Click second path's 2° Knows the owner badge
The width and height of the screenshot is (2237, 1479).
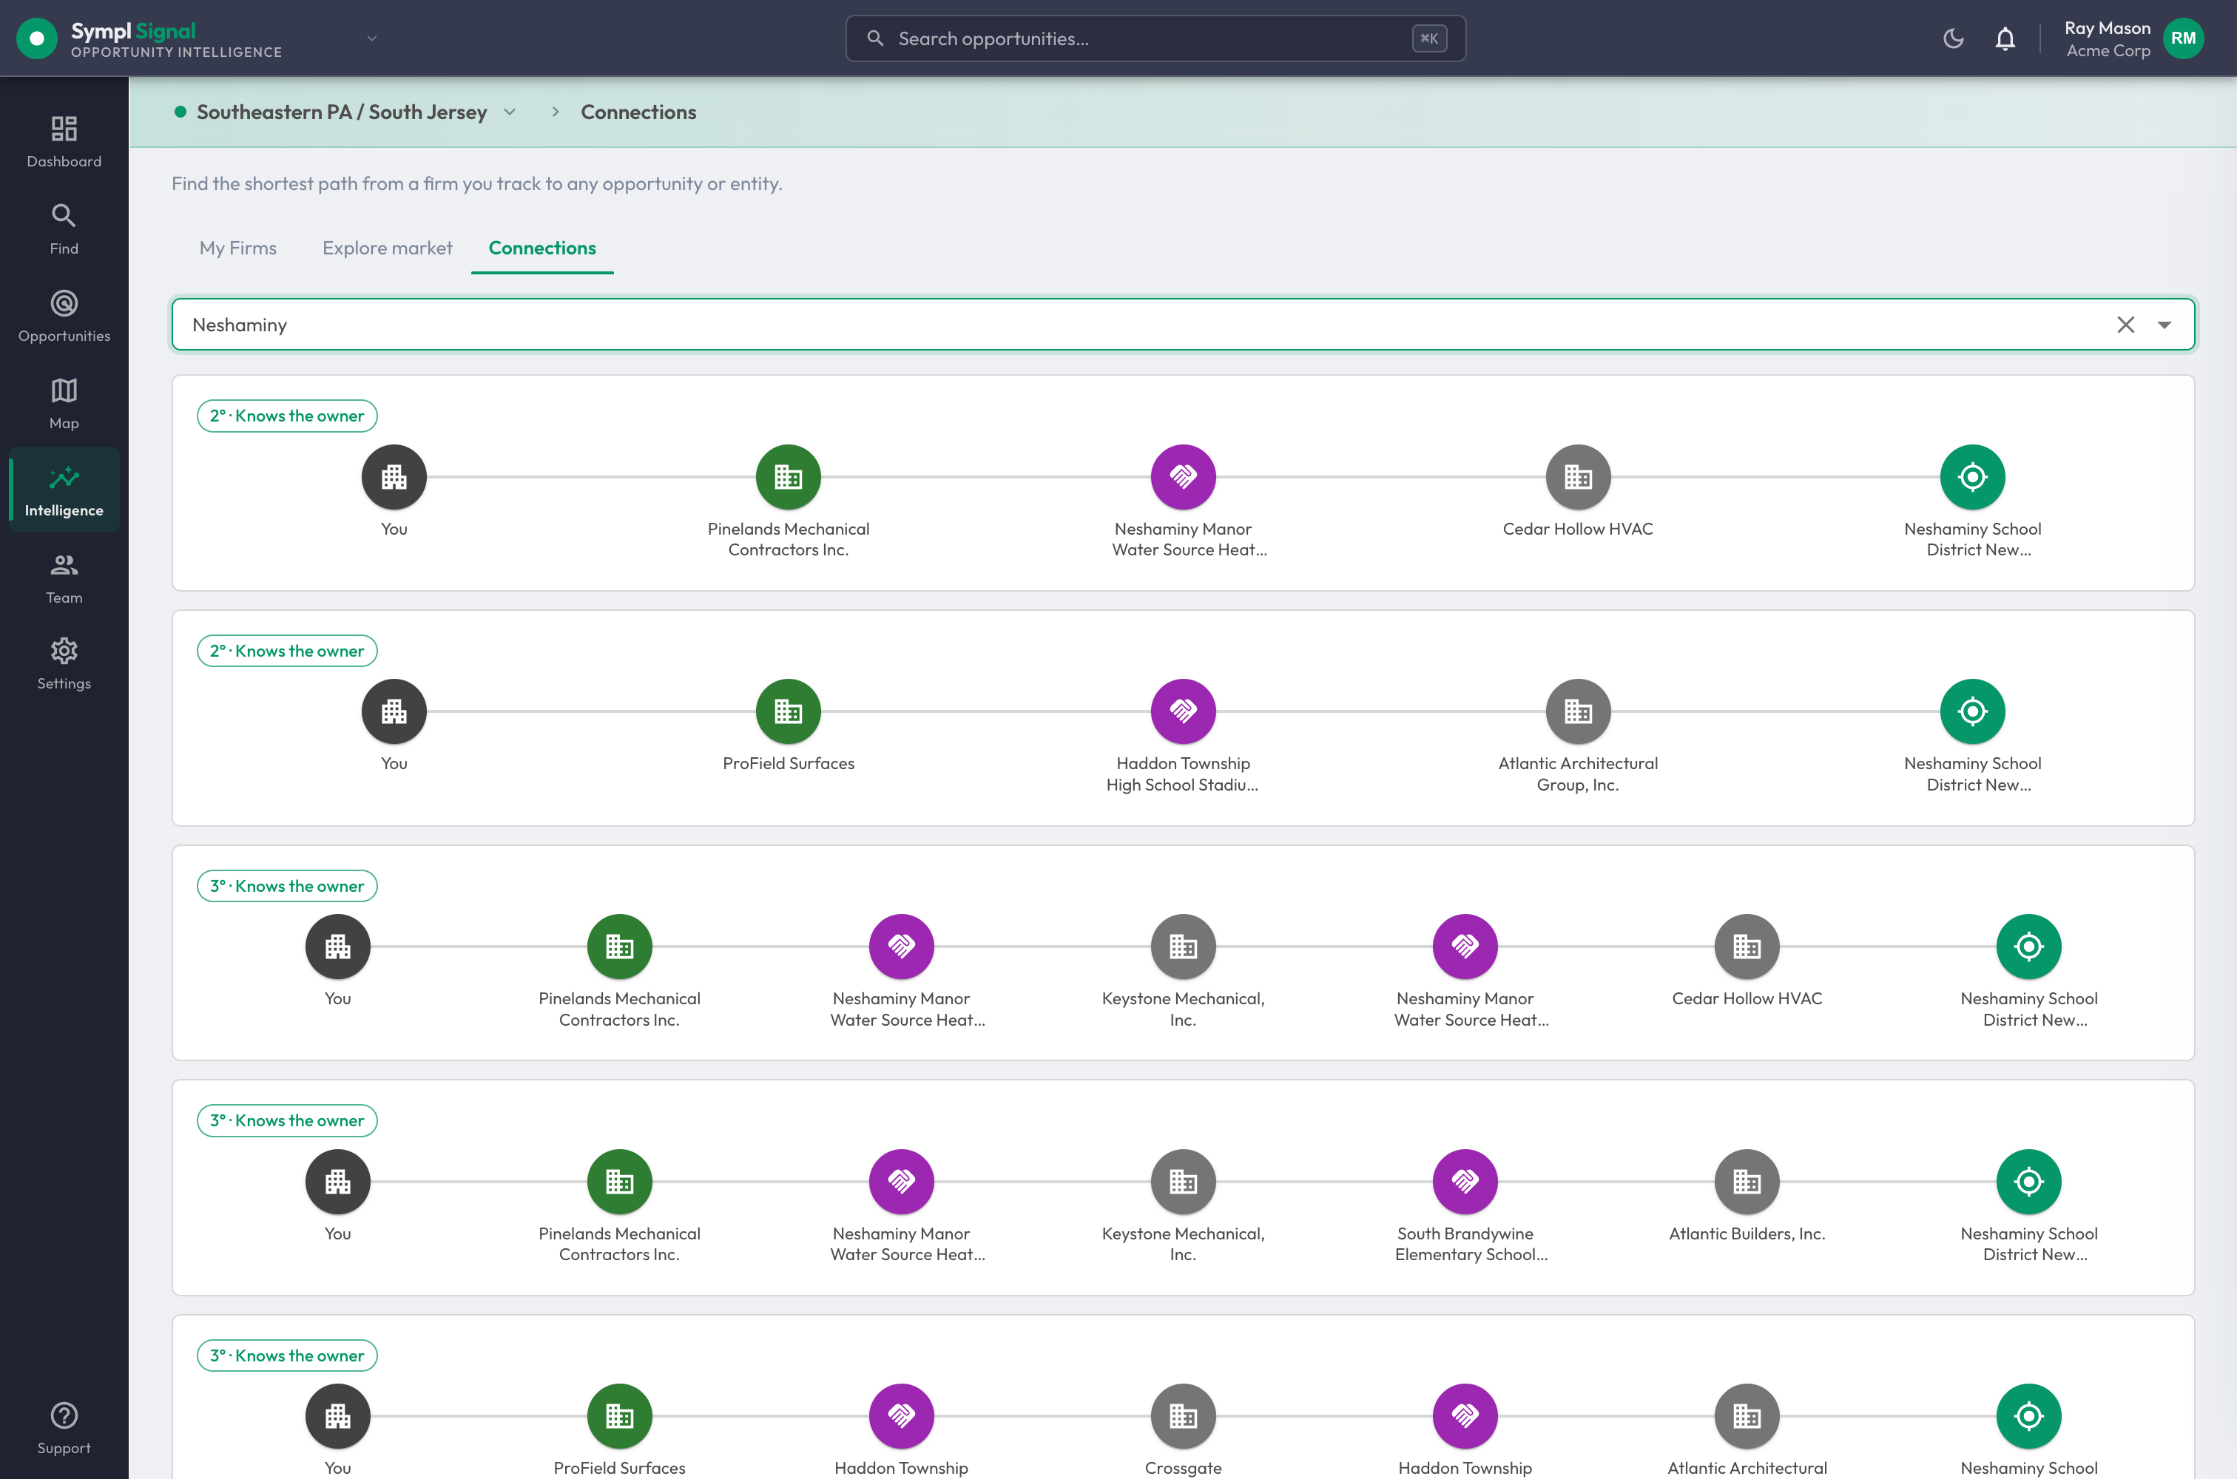(287, 651)
